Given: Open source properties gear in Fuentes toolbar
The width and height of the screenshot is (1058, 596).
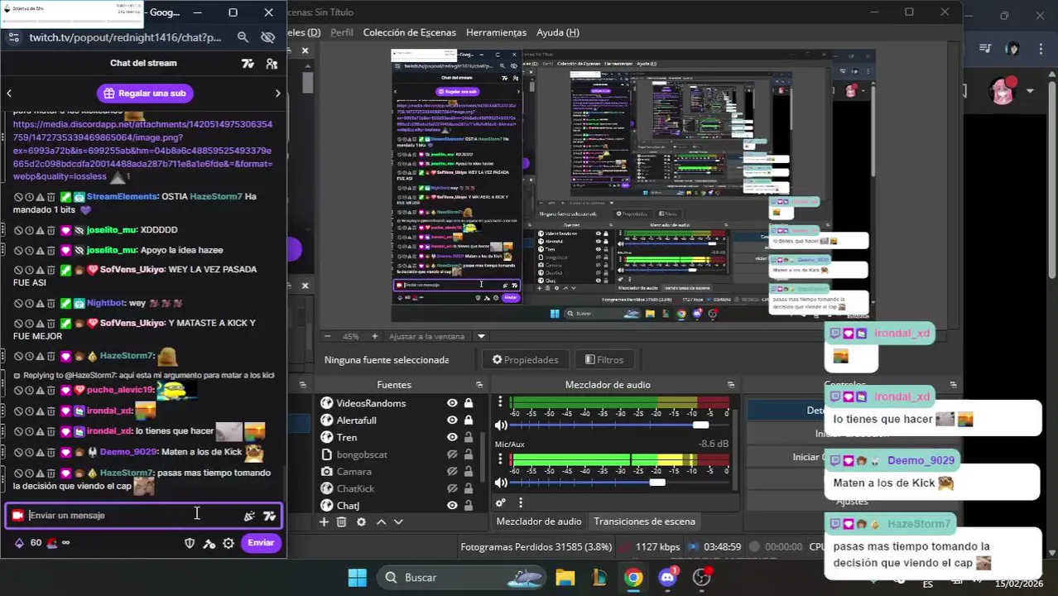Looking at the screenshot, I should point(361,521).
